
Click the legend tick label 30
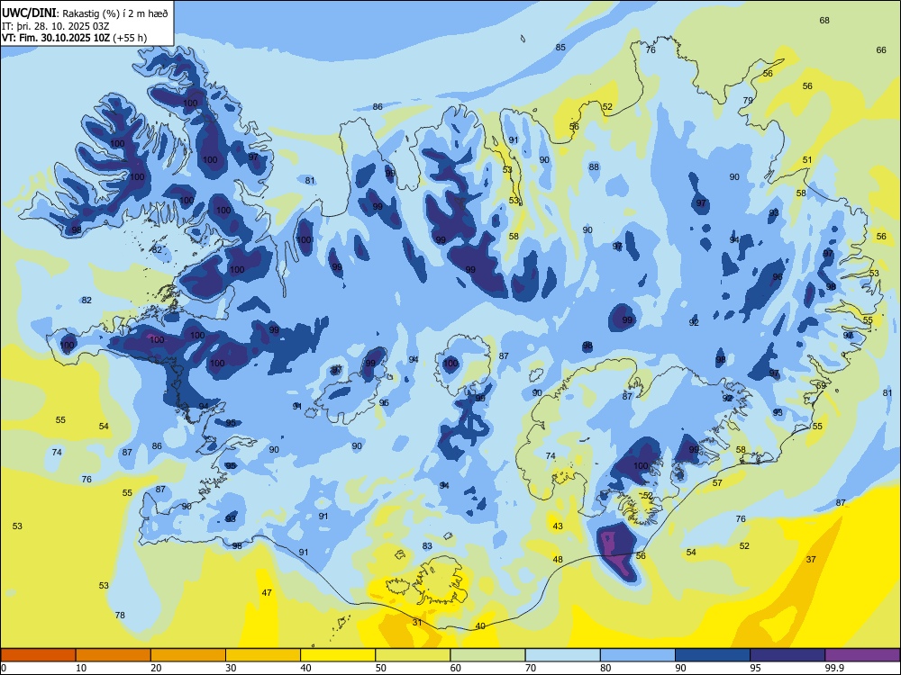[x=231, y=668]
